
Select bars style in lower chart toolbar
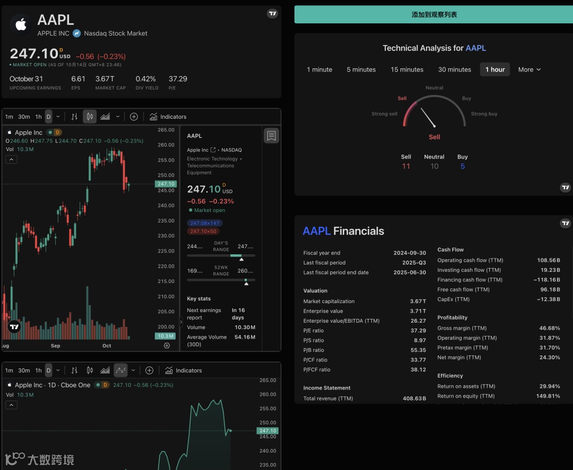(75, 370)
